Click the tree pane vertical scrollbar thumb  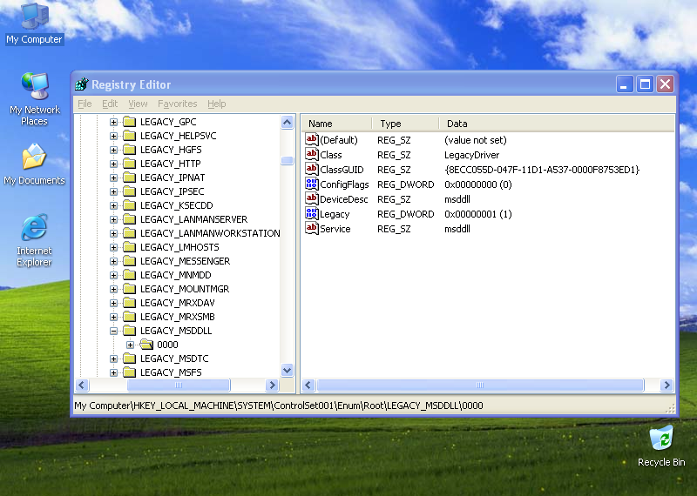coord(288,160)
